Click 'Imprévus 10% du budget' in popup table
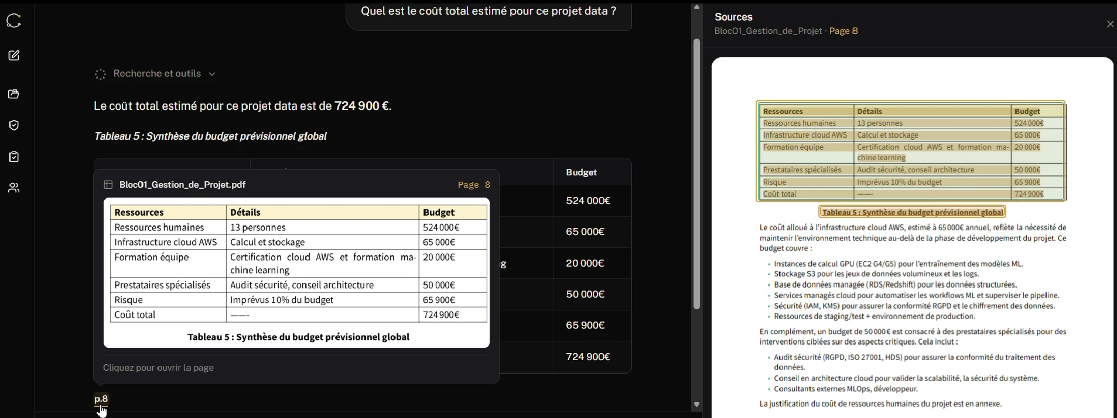This screenshot has height=418, width=1117. tap(282, 300)
